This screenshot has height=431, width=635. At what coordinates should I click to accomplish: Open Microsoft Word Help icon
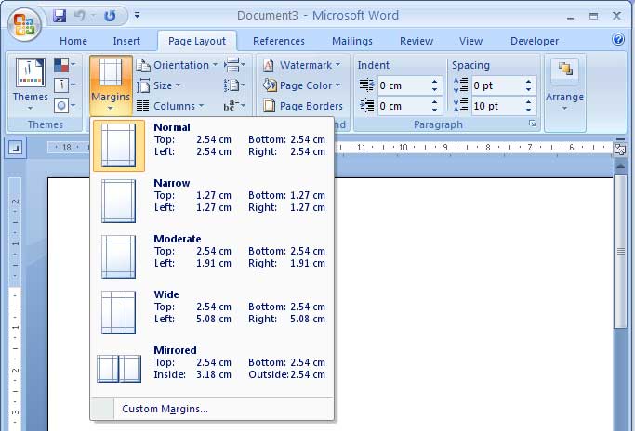coord(618,40)
